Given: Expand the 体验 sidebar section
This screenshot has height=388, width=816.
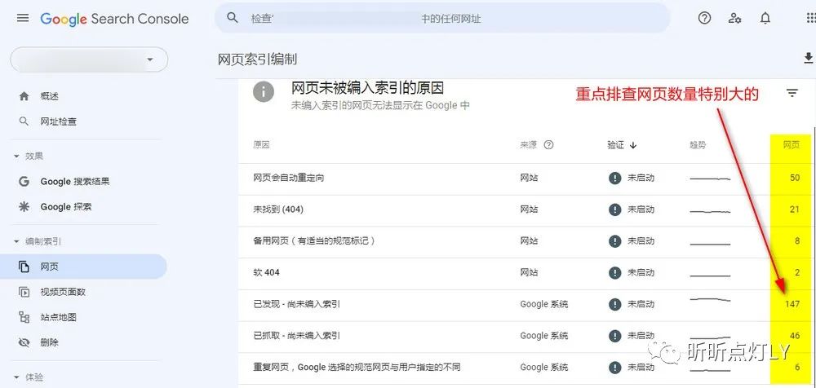Looking at the screenshot, I should click(16, 377).
